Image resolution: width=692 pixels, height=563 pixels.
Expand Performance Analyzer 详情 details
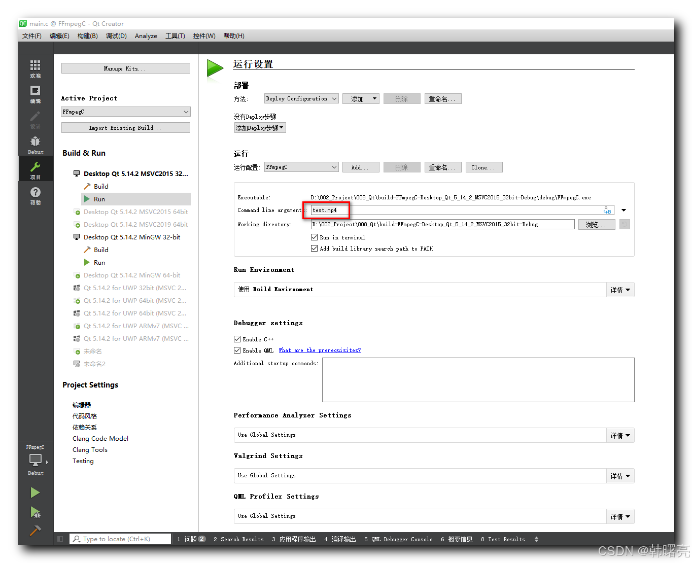tap(620, 435)
